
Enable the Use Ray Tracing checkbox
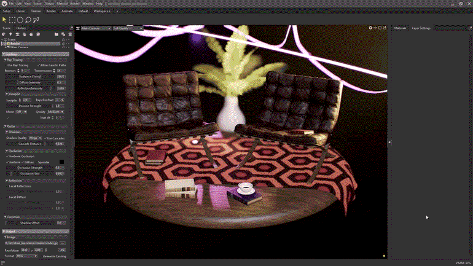pyautogui.click(x=6, y=65)
